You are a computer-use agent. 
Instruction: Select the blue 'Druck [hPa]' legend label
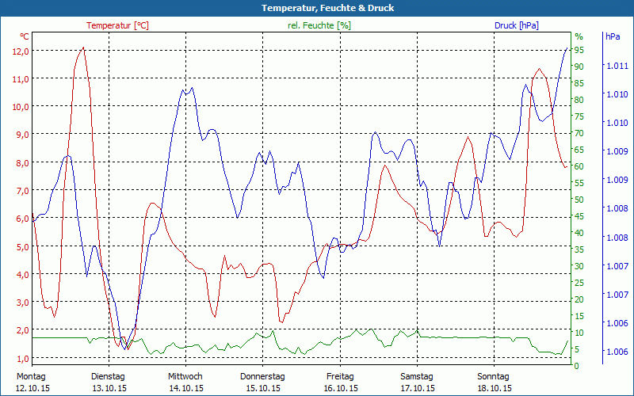click(516, 25)
